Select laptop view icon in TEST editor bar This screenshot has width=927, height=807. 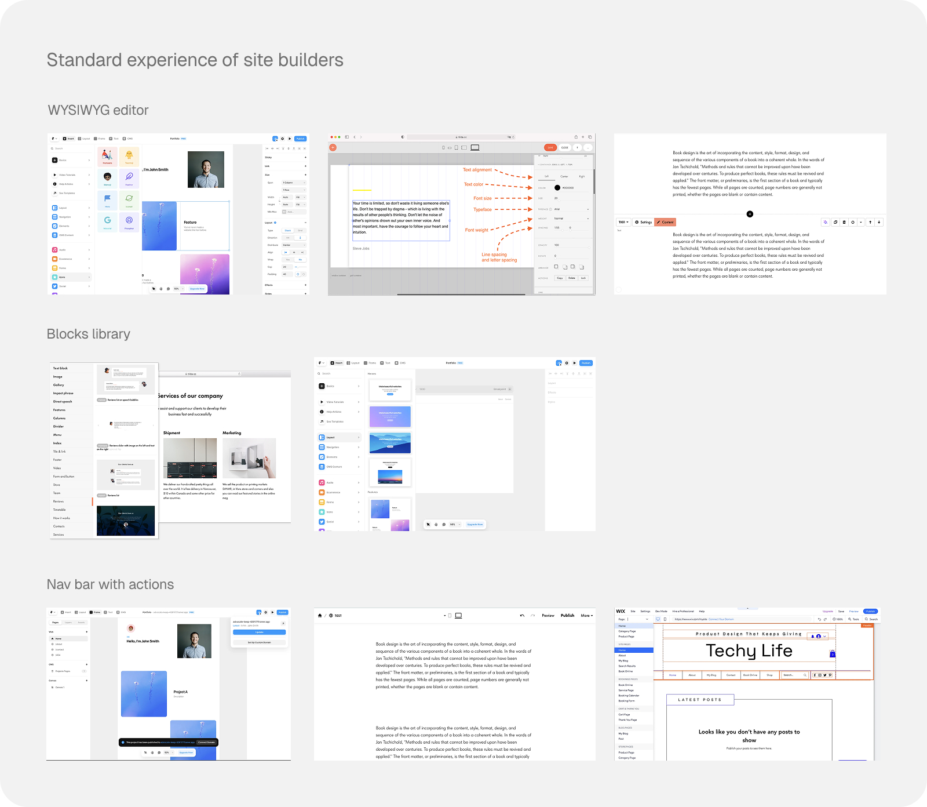click(x=458, y=616)
